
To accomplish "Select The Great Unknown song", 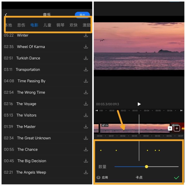I will pos(34,138).
